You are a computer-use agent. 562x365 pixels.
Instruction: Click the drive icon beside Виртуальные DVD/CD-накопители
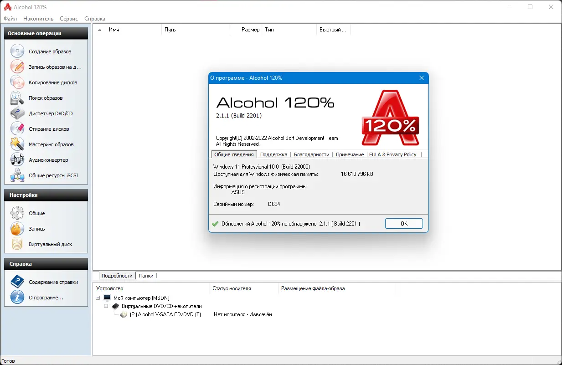pos(115,306)
